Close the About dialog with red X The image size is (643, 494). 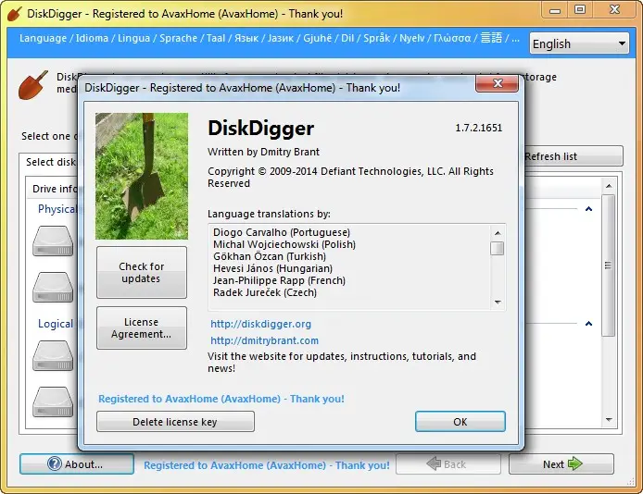pyautogui.click(x=498, y=83)
